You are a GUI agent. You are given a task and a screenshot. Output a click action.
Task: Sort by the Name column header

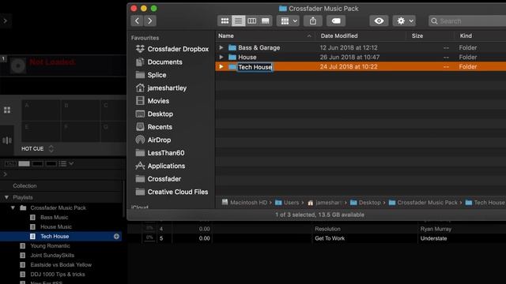(x=265, y=35)
